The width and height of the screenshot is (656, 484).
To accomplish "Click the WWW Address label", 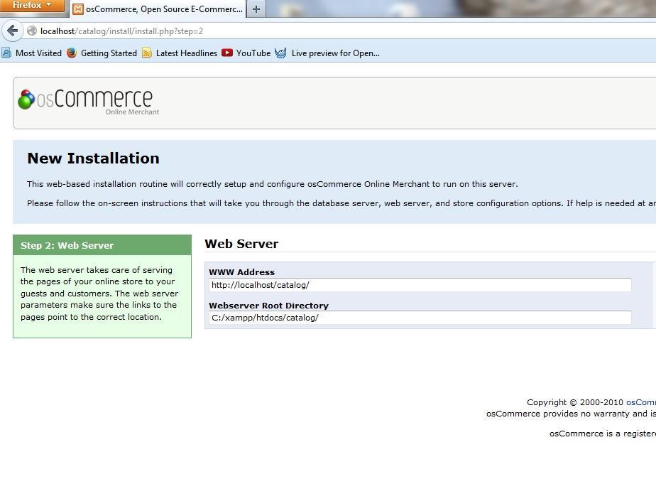I will pyautogui.click(x=242, y=272).
